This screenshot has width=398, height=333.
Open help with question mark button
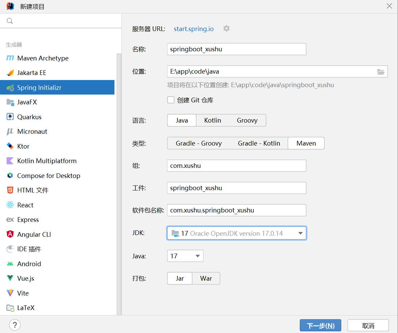click(15, 325)
